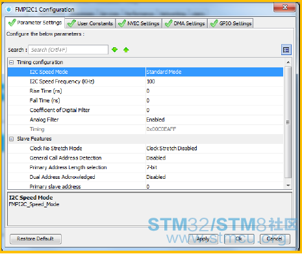
Task: Click the green down-arrow search next icon
Action: pyautogui.click(x=115, y=50)
